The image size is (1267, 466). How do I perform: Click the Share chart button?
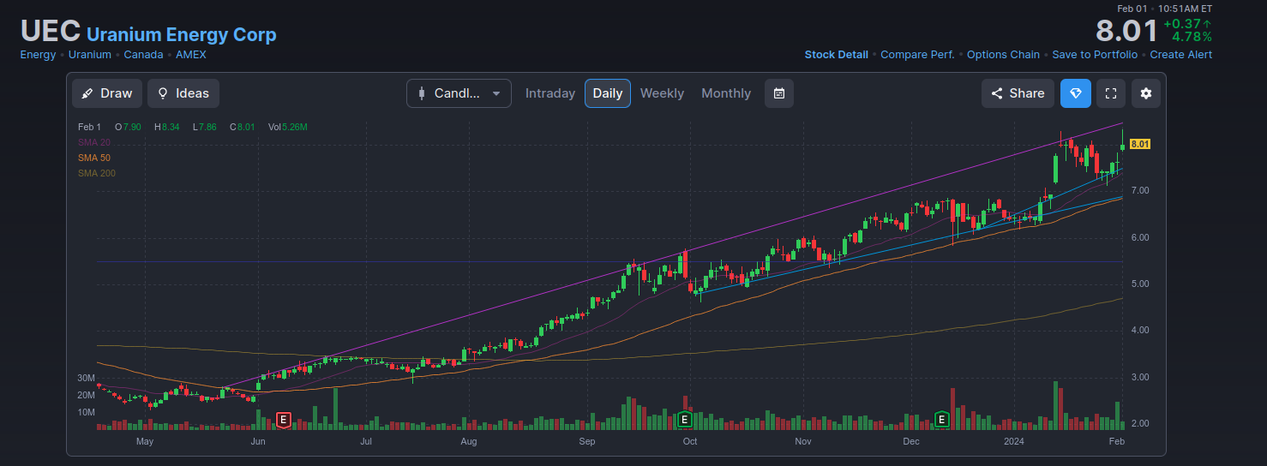pos(1018,93)
